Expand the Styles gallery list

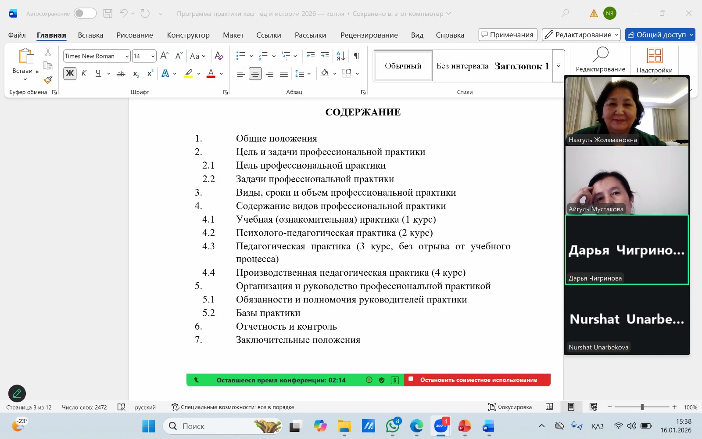coord(559,66)
